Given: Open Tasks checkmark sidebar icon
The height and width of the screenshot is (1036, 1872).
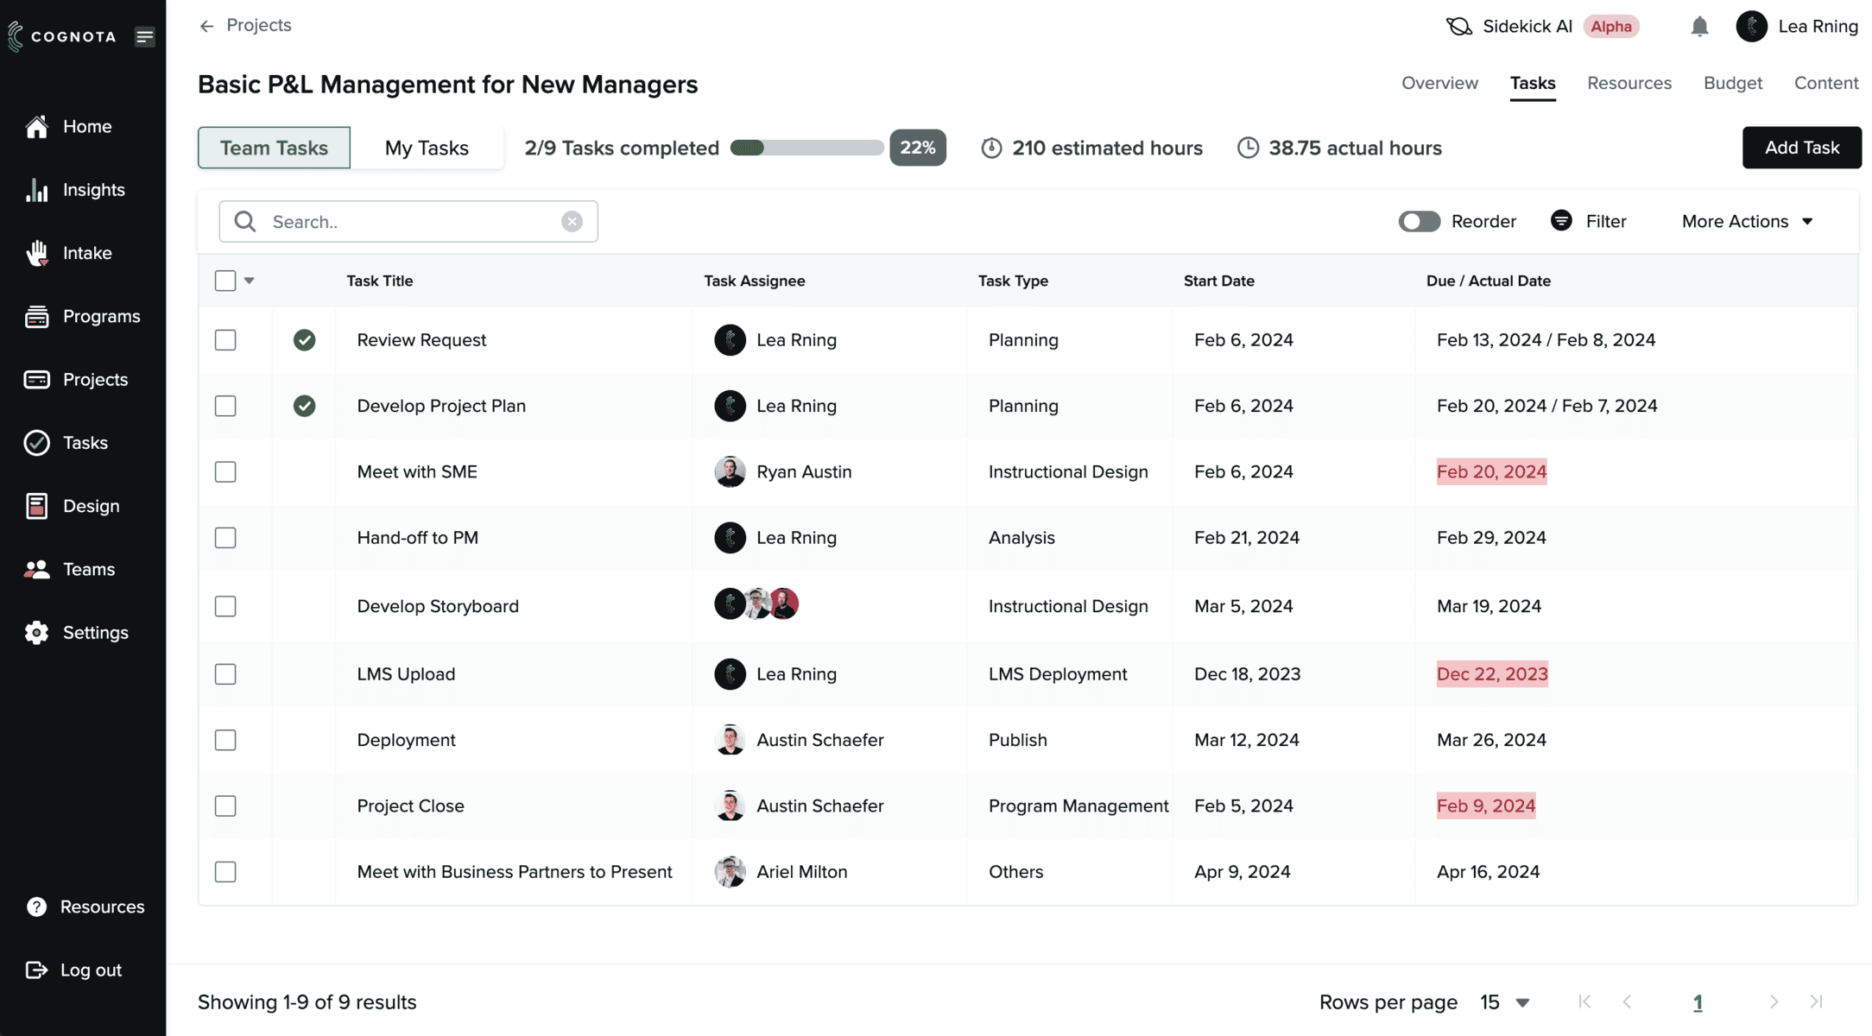Looking at the screenshot, I should (36, 443).
